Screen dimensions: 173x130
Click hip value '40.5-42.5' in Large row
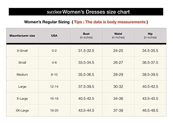[150, 87]
